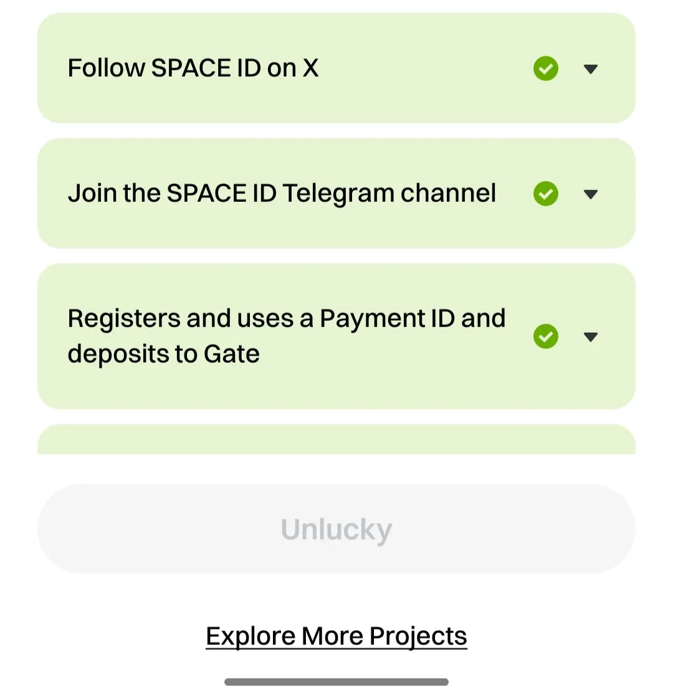Expand the Join SPACE ID Telegram channel task

pos(591,194)
